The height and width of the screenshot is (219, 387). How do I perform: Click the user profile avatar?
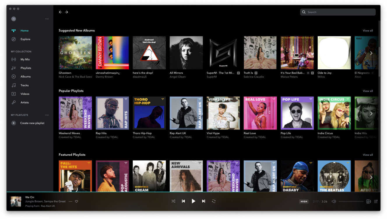[x=13, y=19]
